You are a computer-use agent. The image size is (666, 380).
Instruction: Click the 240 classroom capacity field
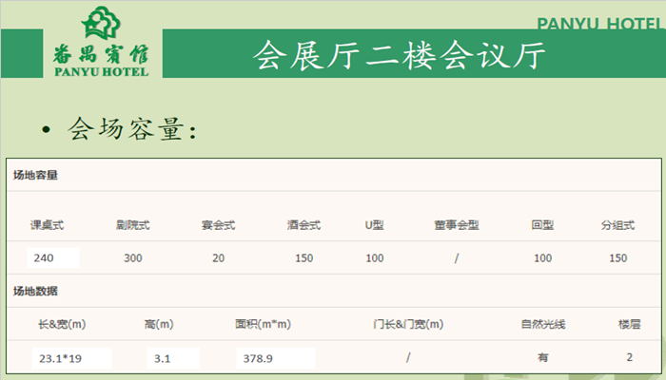(53, 257)
